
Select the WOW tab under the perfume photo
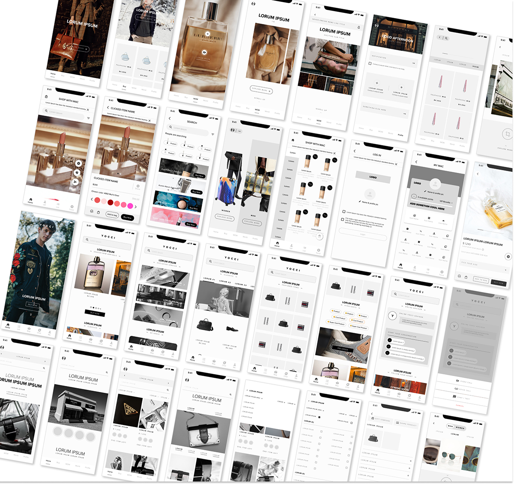coord(195,99)
